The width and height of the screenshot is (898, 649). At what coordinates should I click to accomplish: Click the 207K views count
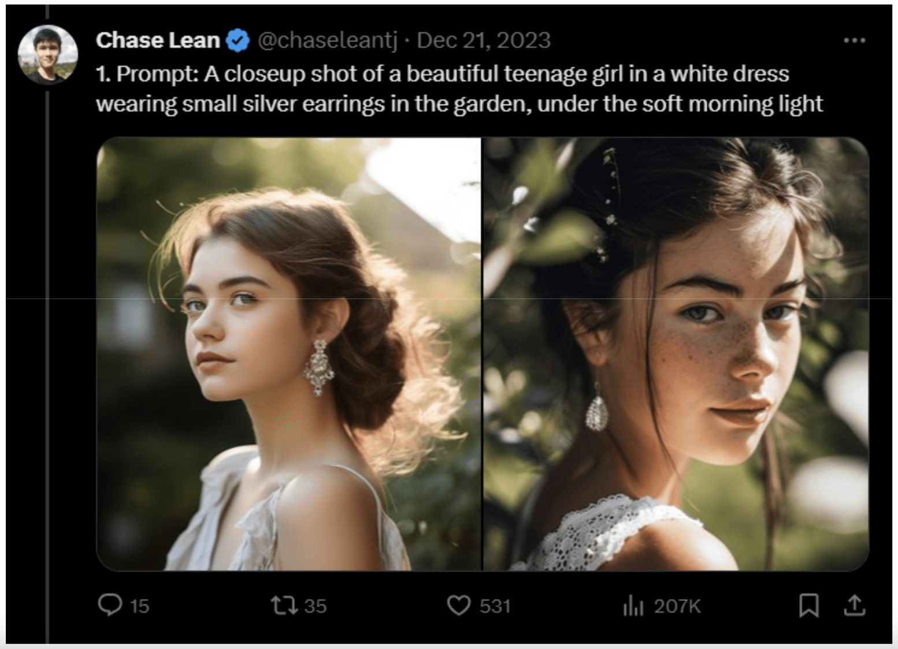pyautogui.click(x=677, y=606)
